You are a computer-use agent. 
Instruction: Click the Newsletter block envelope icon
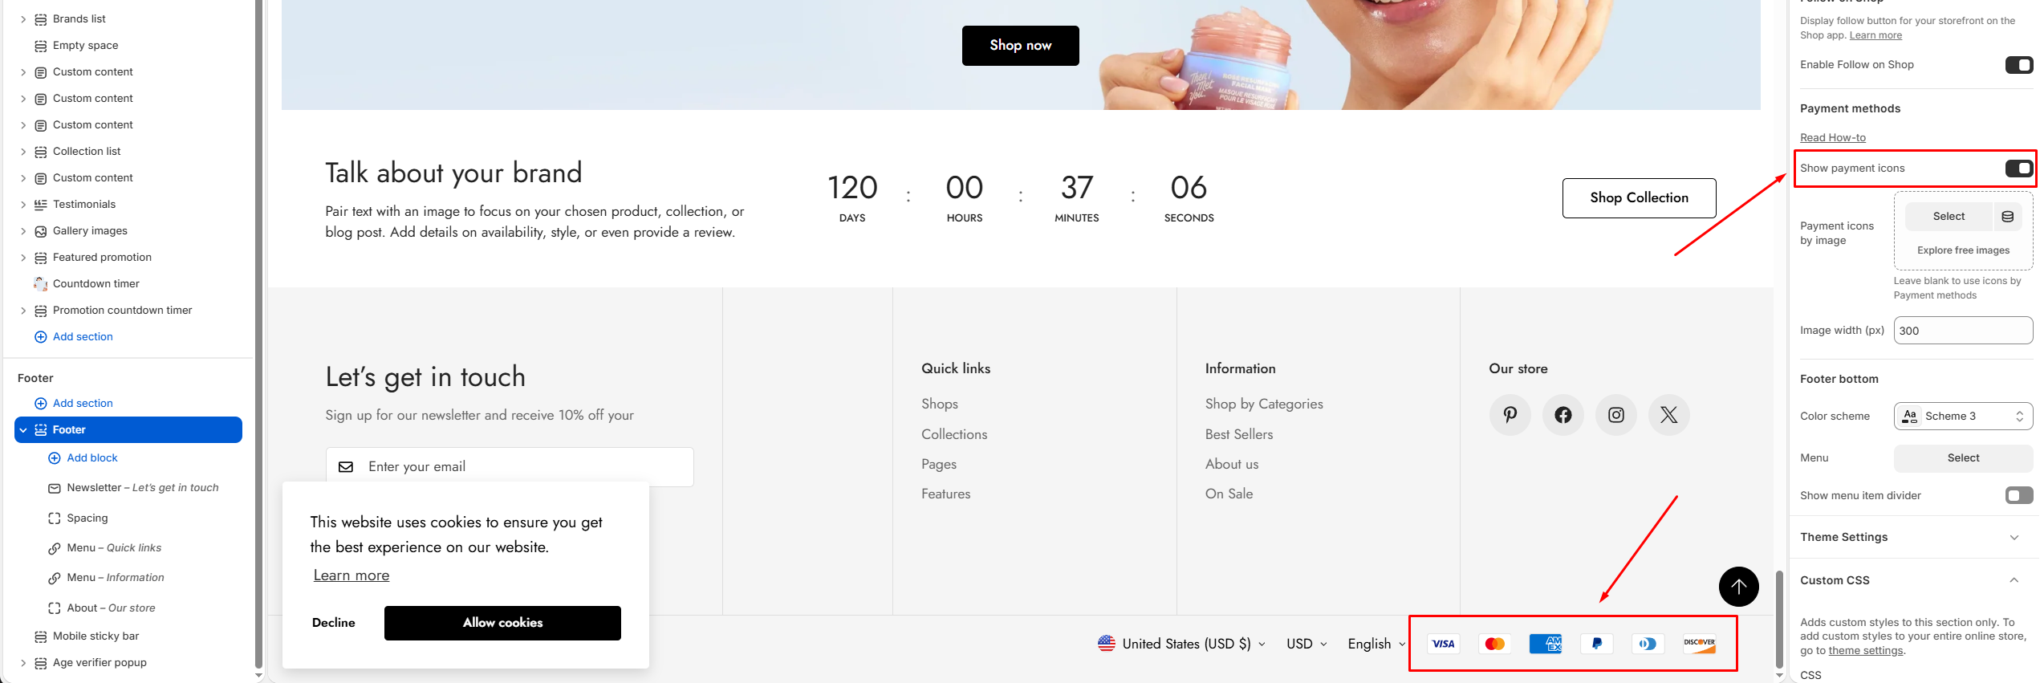[x=55, y=488]
